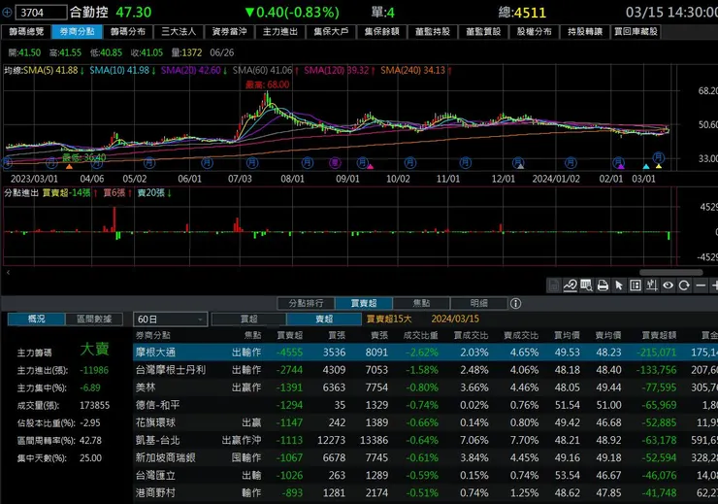Click the disabled document icon in chart toolbar
Image resolution: width=718 pixels, height=504 pixels.
coord(554,286)
